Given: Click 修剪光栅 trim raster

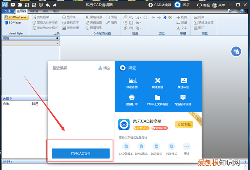Looking at the screenshot, I should pos(70,28).
